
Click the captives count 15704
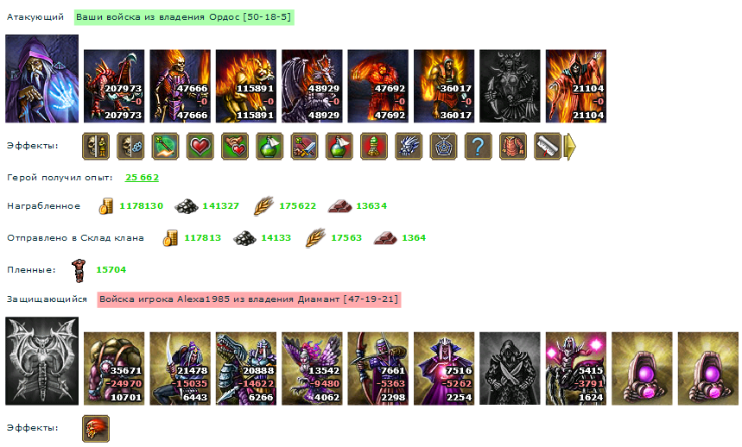point(111,270)
